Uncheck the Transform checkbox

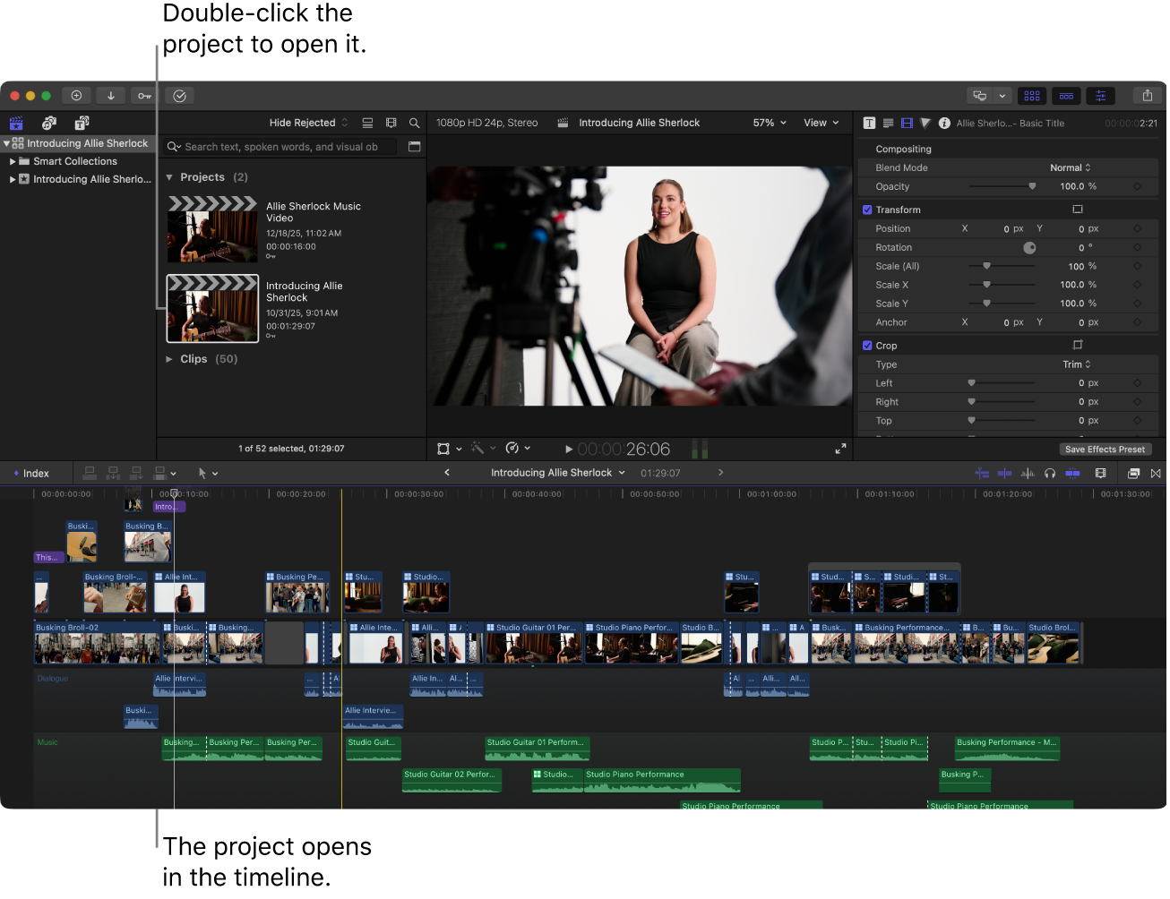(x=867, y=210)
